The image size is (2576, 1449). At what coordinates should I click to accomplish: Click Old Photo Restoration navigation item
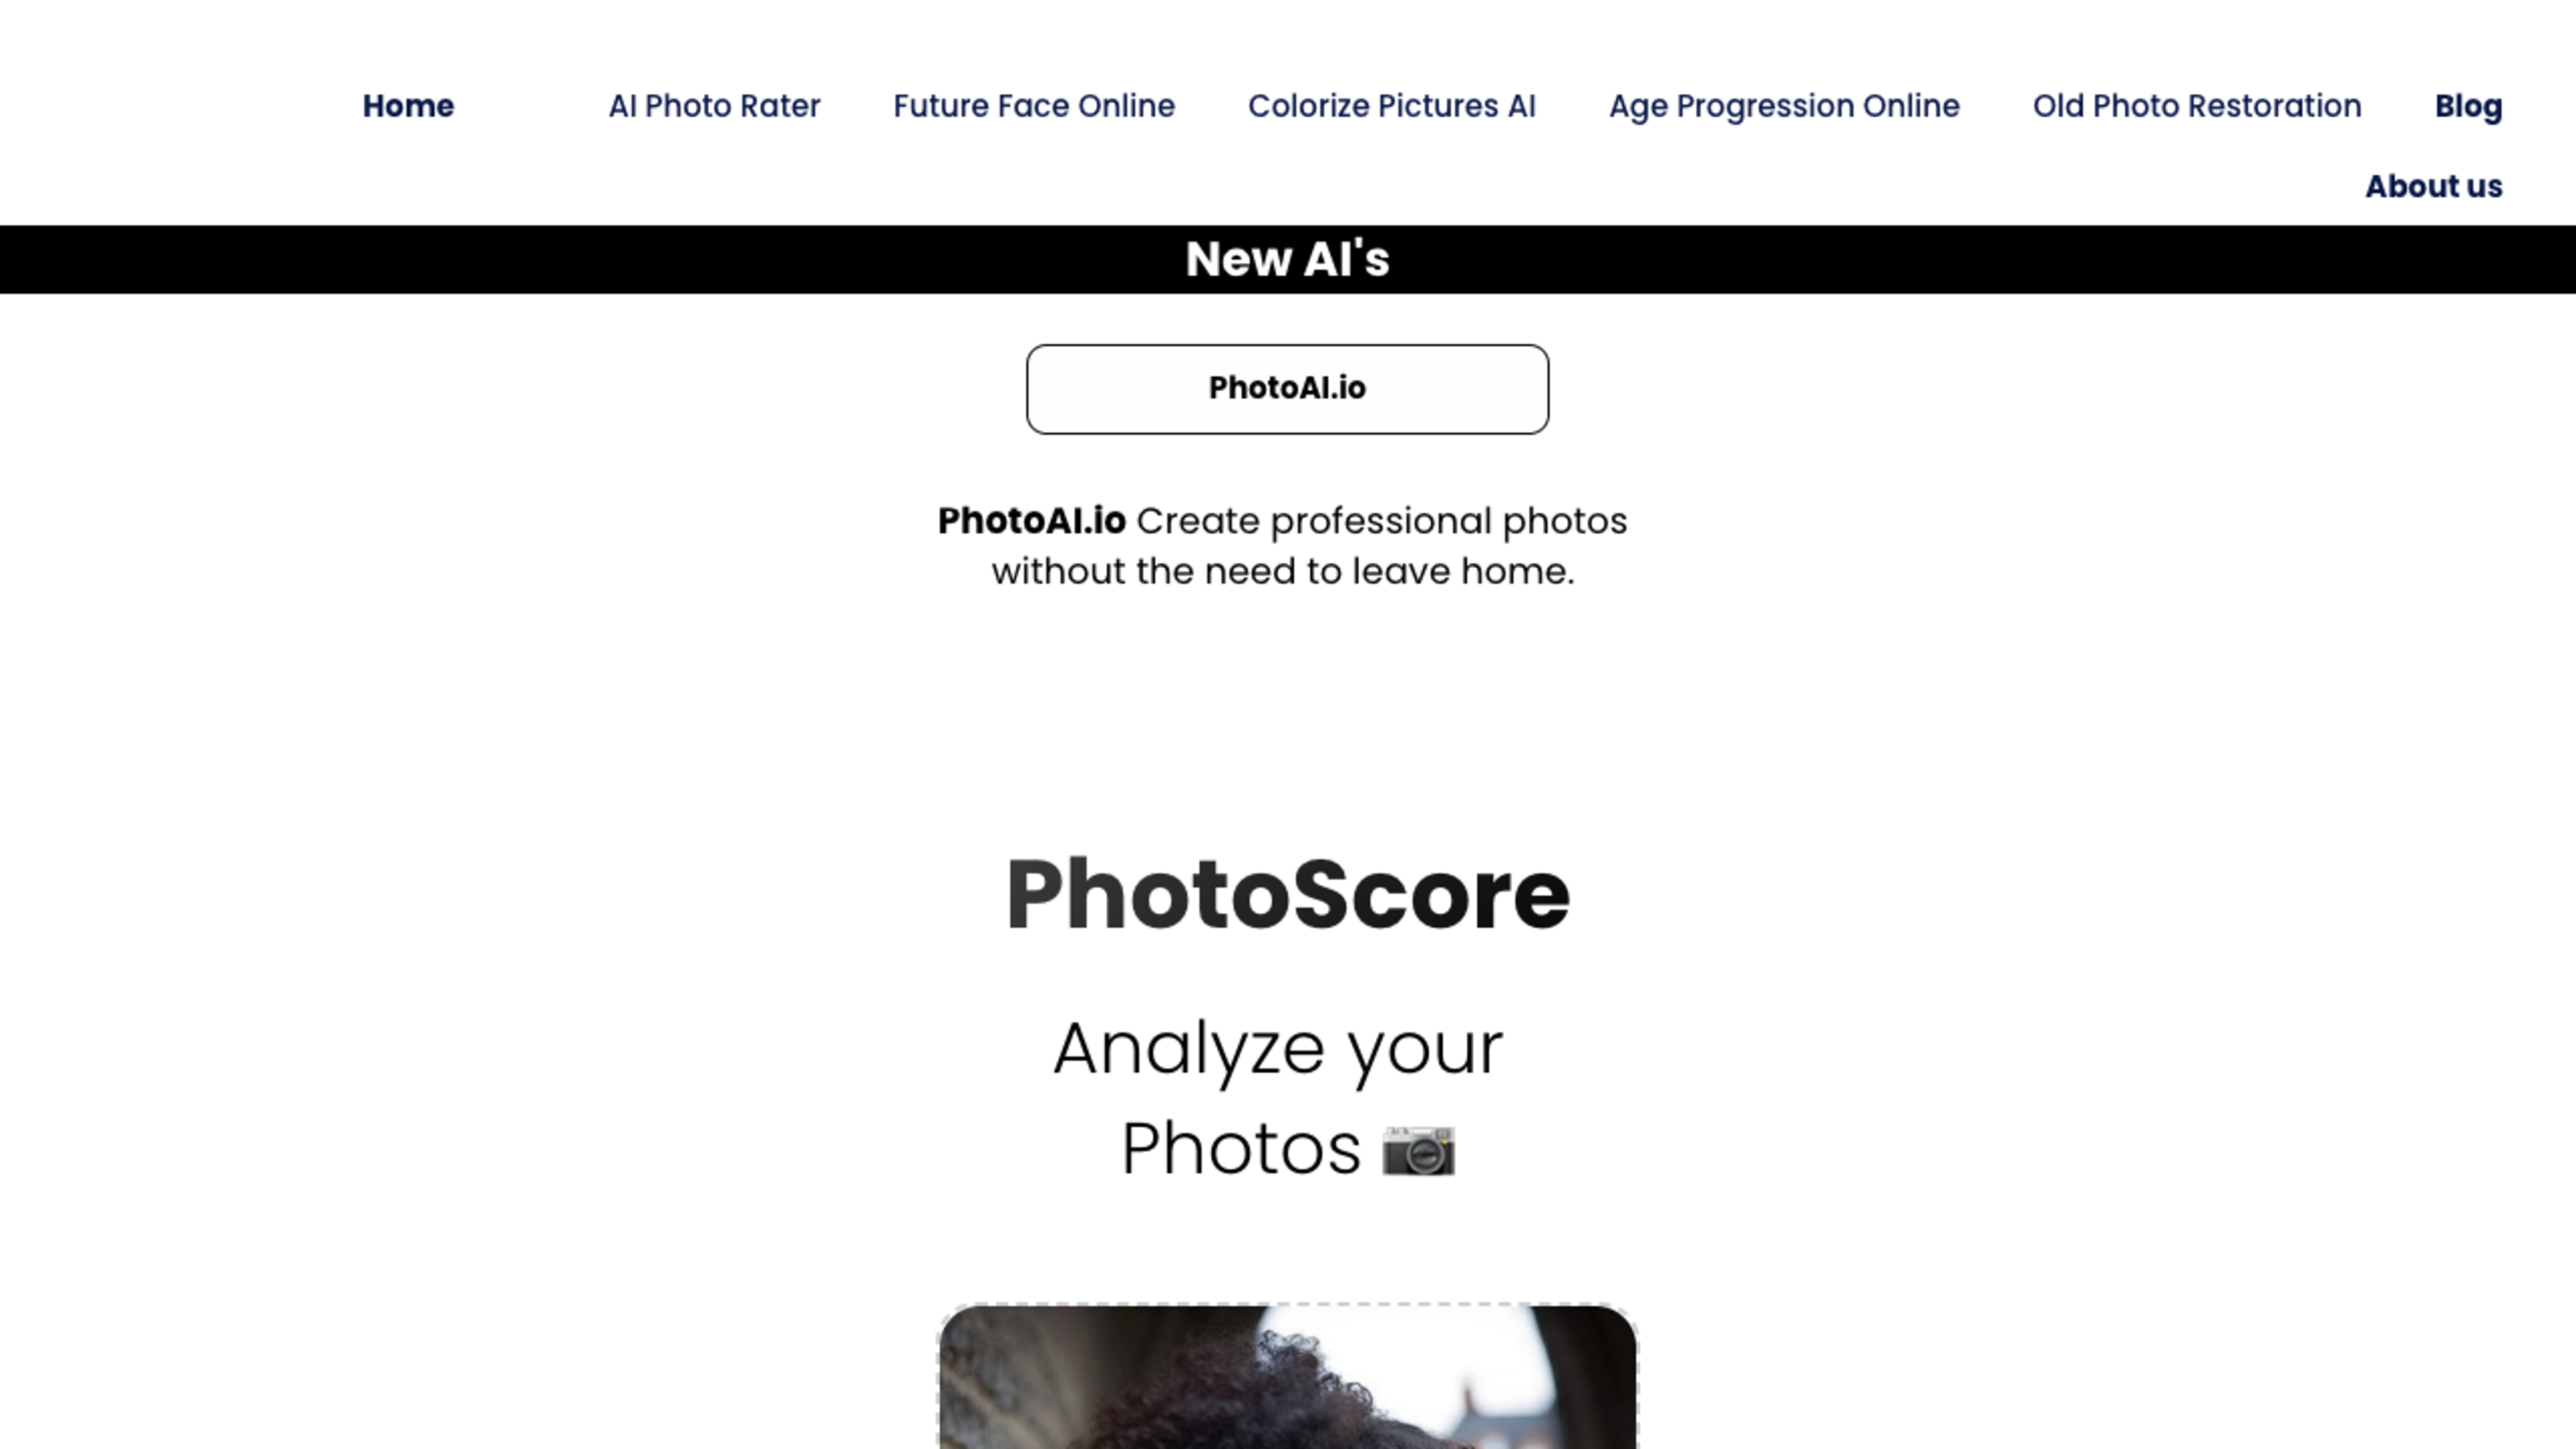pos(2199,106)
